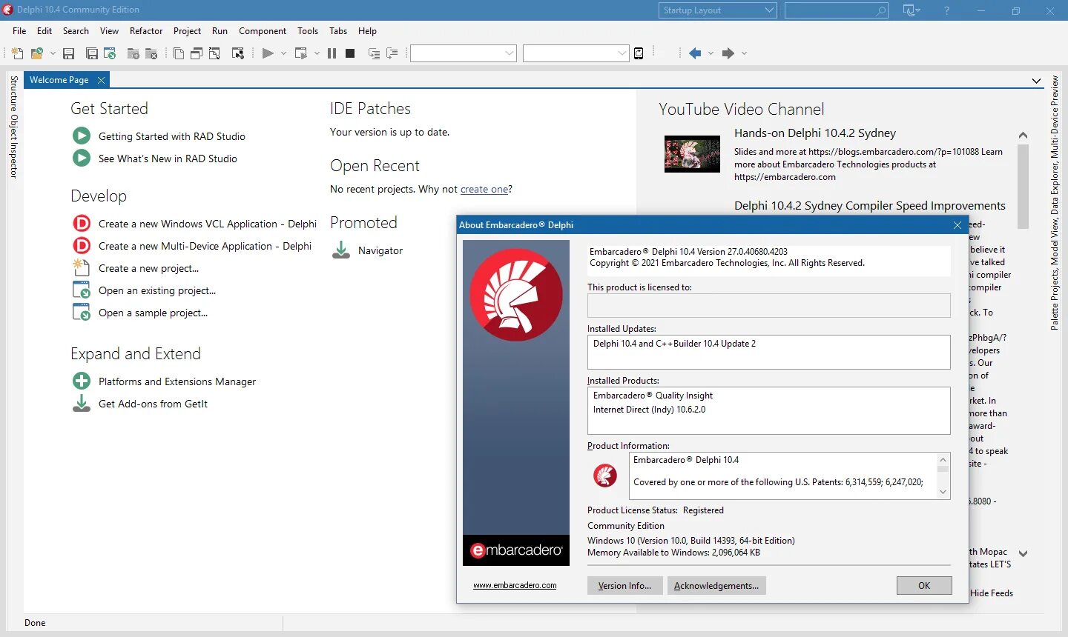Image resolution: width=1068 pixels, height=637 pixels.
Task: Click the Product Information scroll down arrow
Action: click(943, 493)
